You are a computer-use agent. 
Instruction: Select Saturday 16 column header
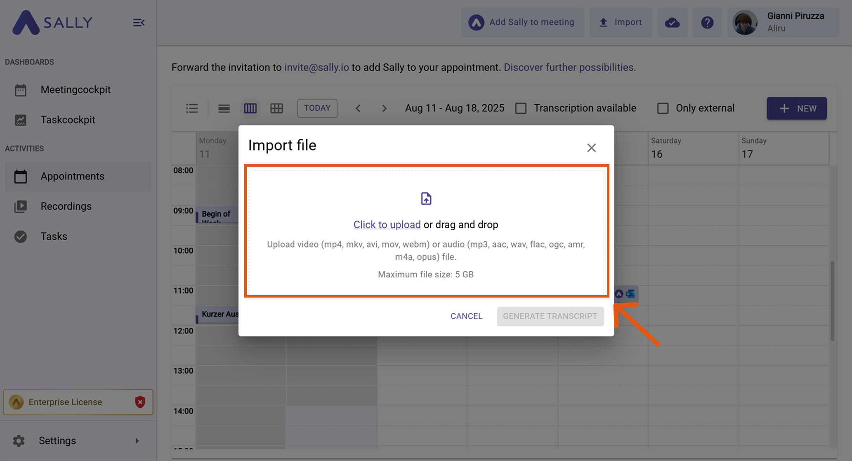pos(693,148)
